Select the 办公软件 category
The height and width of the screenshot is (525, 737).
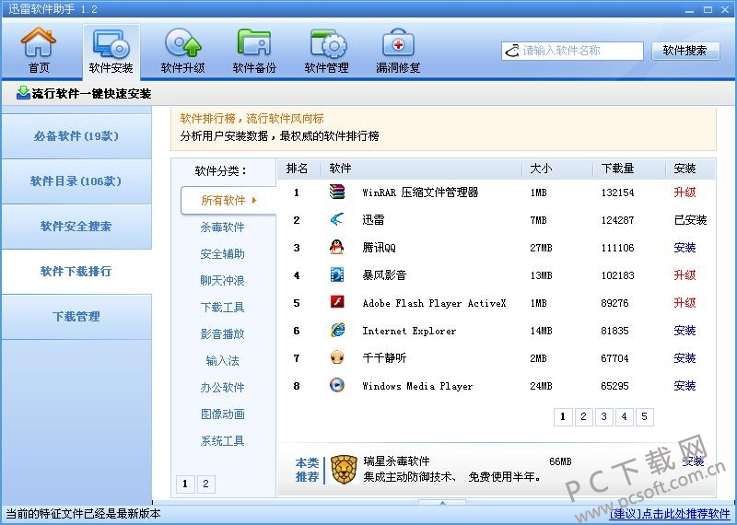click(222, 388)
